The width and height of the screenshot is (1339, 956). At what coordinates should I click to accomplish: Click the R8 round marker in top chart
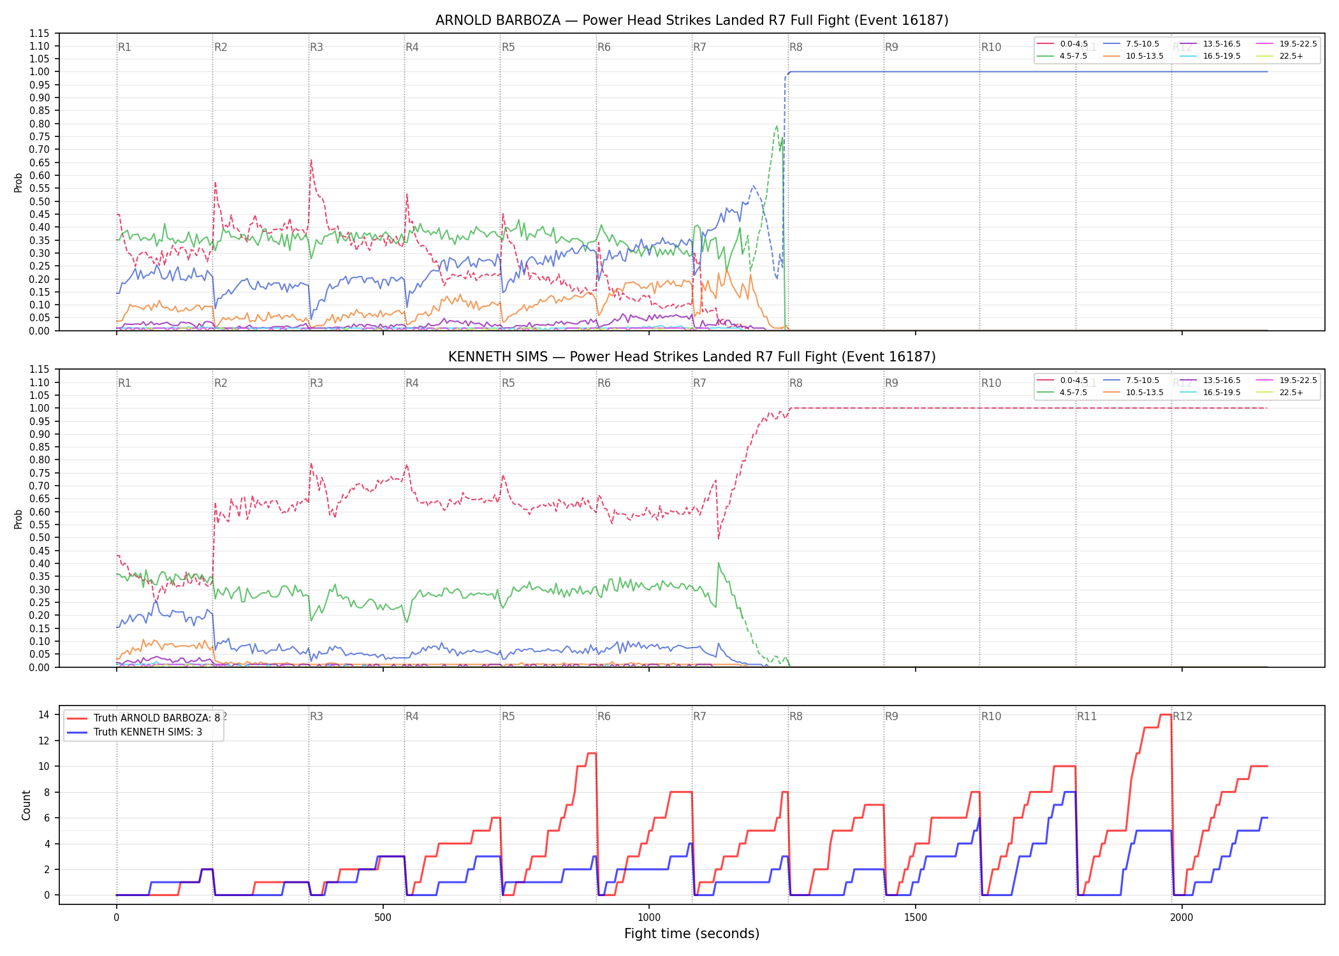click(x=796, y=47)
